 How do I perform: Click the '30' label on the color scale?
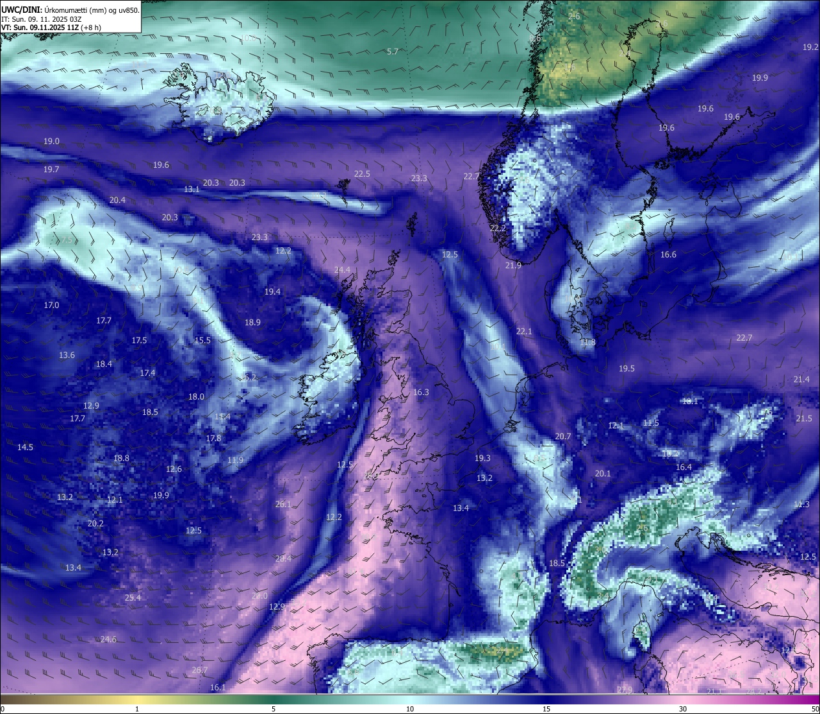[683, 709]
